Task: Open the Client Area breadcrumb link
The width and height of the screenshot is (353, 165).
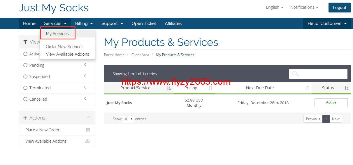Action: click(140, 55)
